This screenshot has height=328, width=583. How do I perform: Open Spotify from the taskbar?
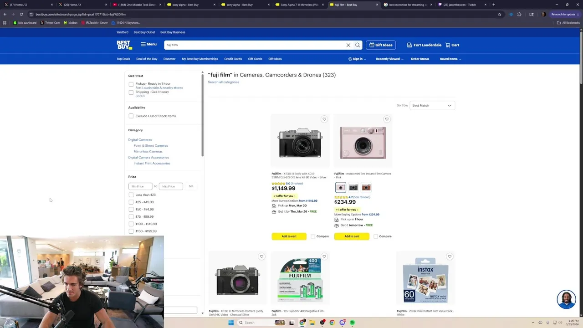pyautogui.click(x=352, y=323)
